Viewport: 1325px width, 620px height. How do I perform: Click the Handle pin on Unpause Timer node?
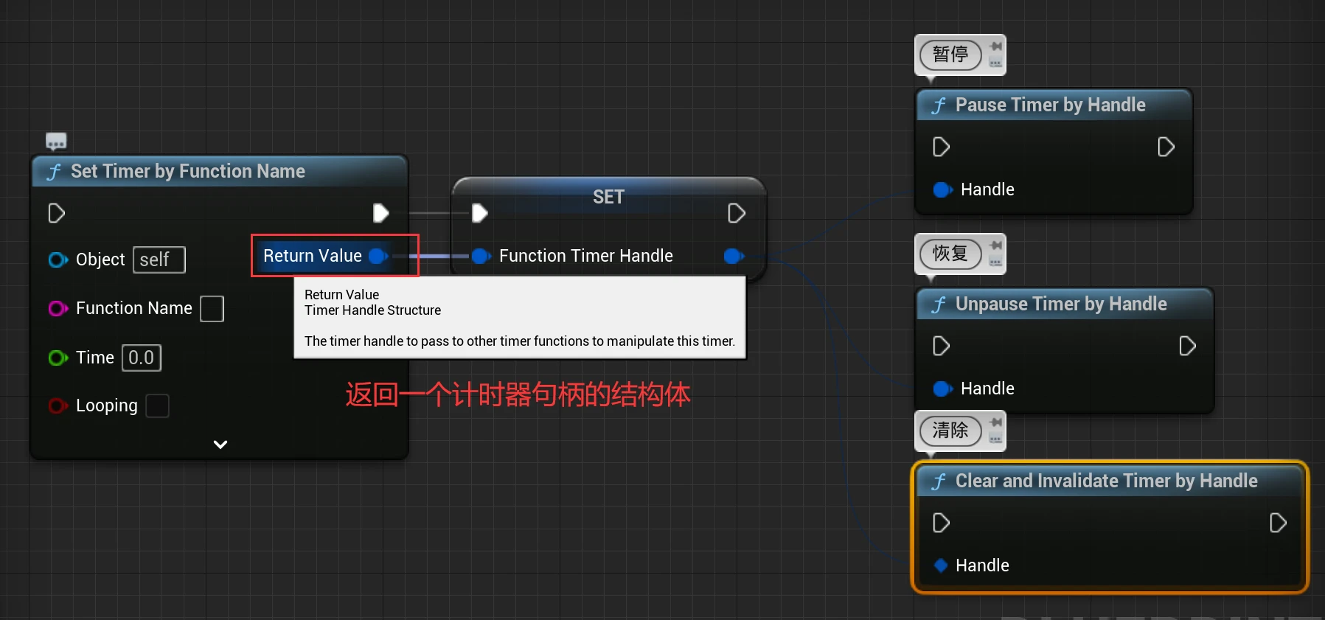point(942,389)
